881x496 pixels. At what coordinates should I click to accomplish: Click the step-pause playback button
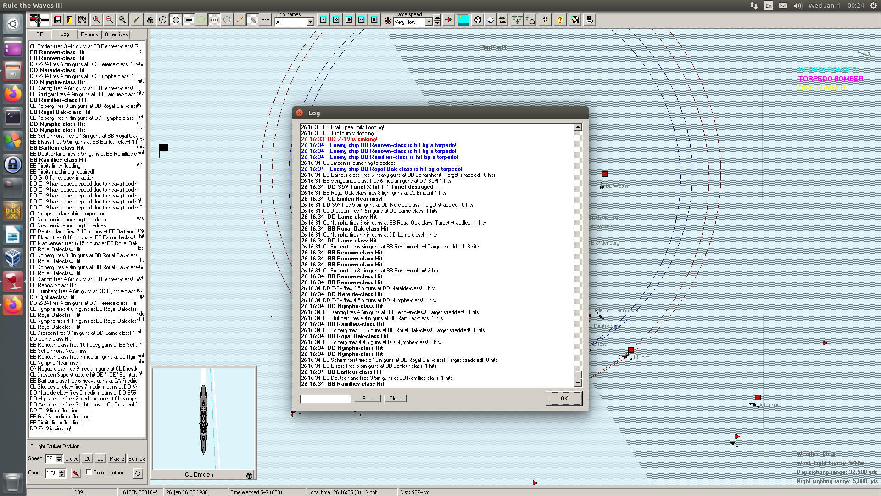(349, 20)
